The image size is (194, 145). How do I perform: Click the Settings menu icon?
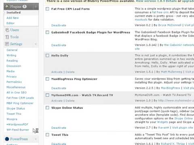point(7,44)
